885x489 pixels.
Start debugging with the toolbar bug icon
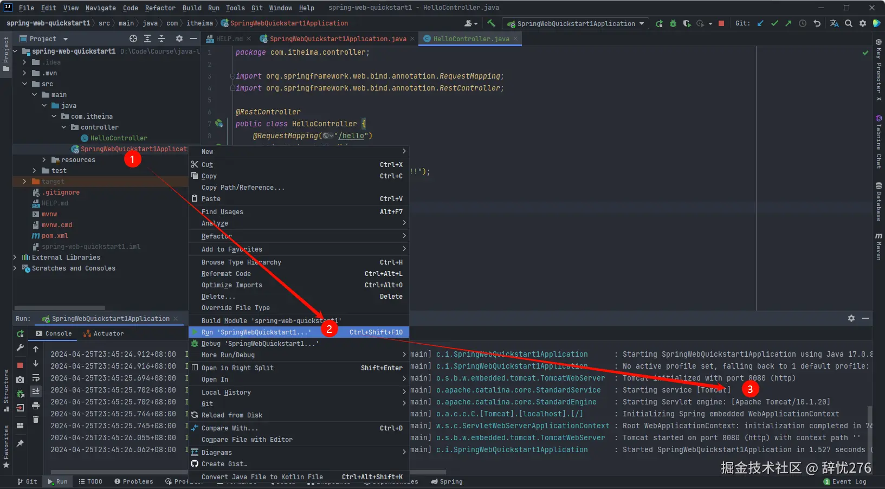pyautogui.click(x=673, y=23)
